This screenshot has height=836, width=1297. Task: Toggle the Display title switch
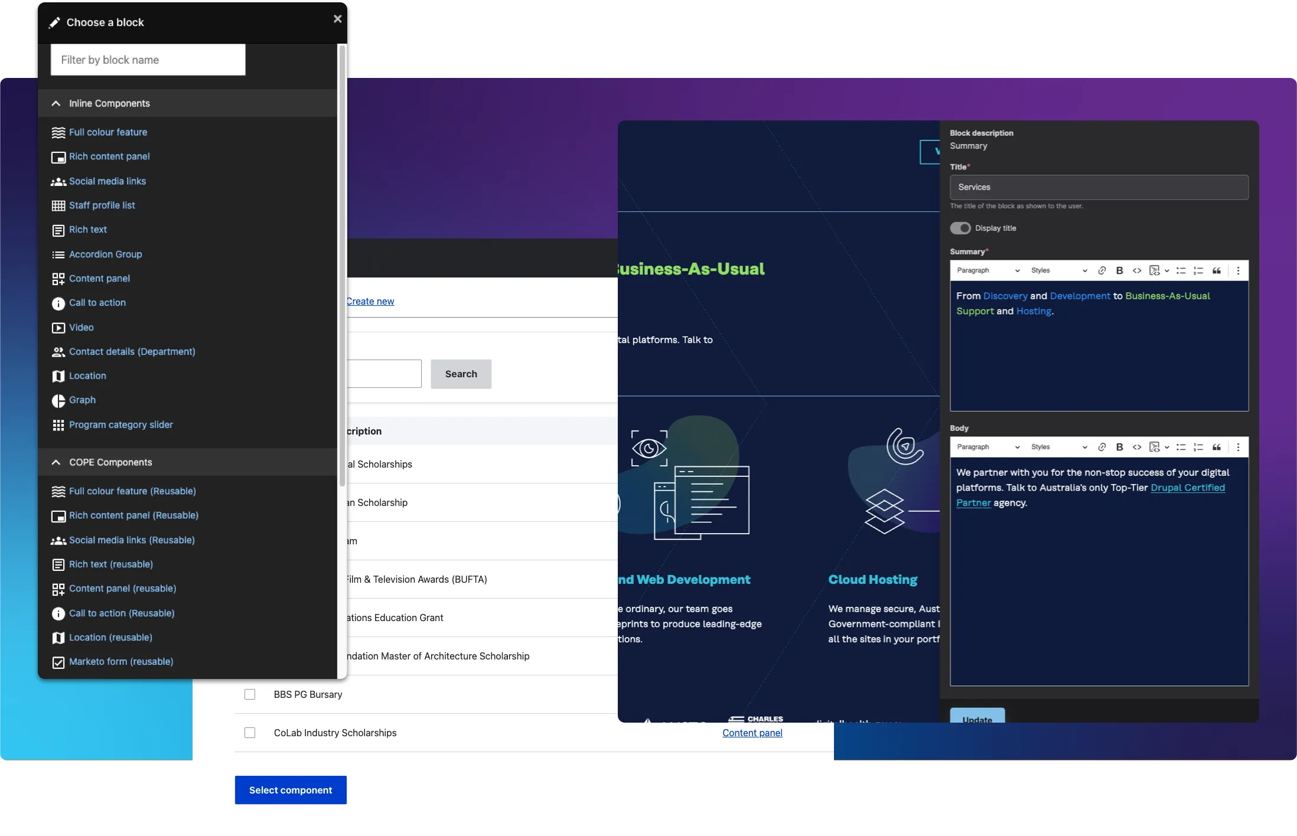(x=960, y=228)
